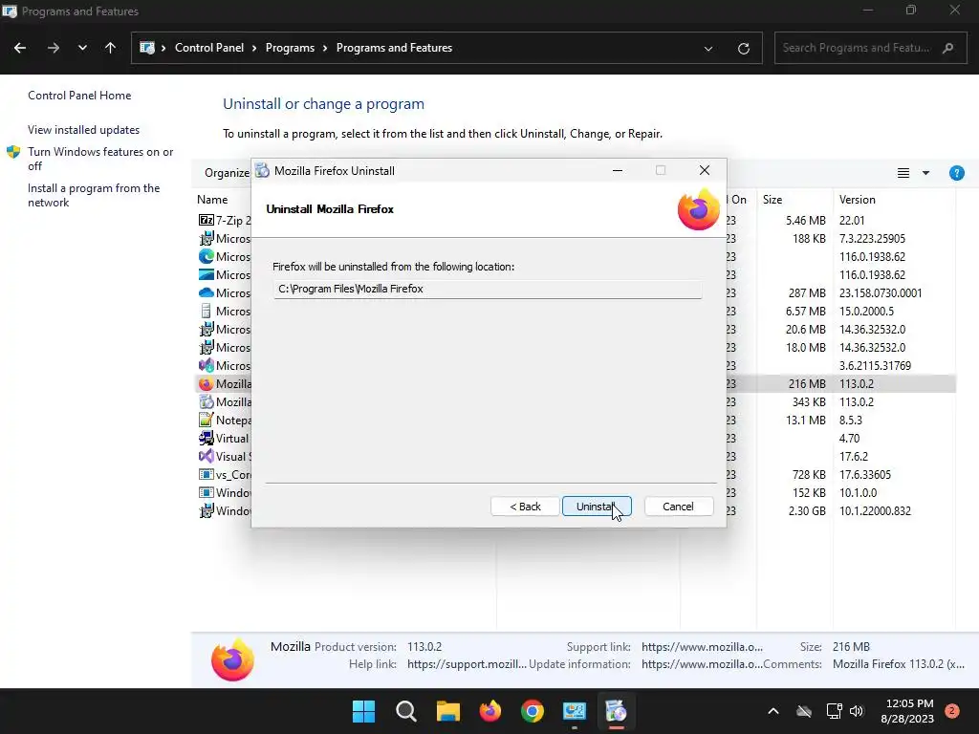Open Google Chrome from taskbar
The width and height of the screenshot is (979, 734).
pos(532,711)
